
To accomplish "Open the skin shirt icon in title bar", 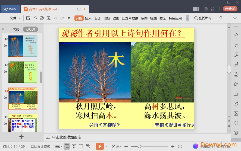I will (x=212, y=9).
